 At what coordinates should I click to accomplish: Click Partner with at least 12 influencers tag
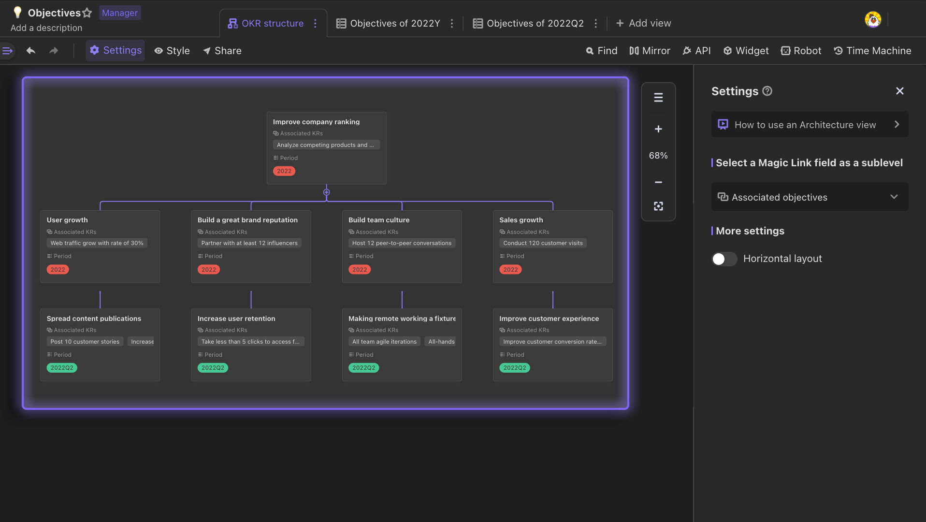(249, 243)
